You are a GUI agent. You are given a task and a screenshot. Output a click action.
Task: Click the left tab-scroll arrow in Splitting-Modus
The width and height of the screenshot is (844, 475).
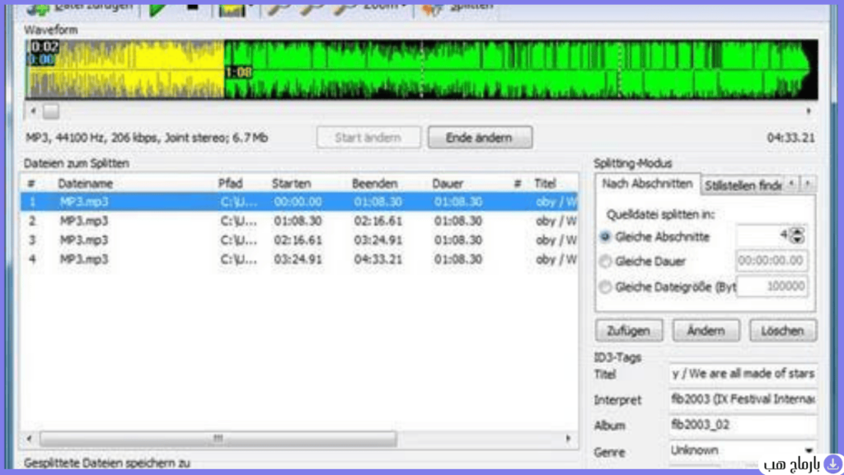pos(791,184)
